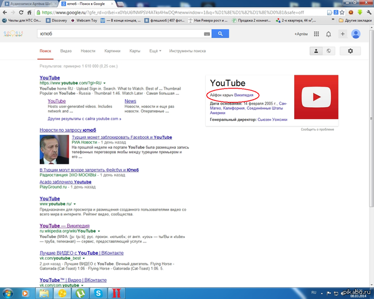Open media player taskbar icon
The height and width of the screenshot is (299, 374).
[x=25, y=293]
